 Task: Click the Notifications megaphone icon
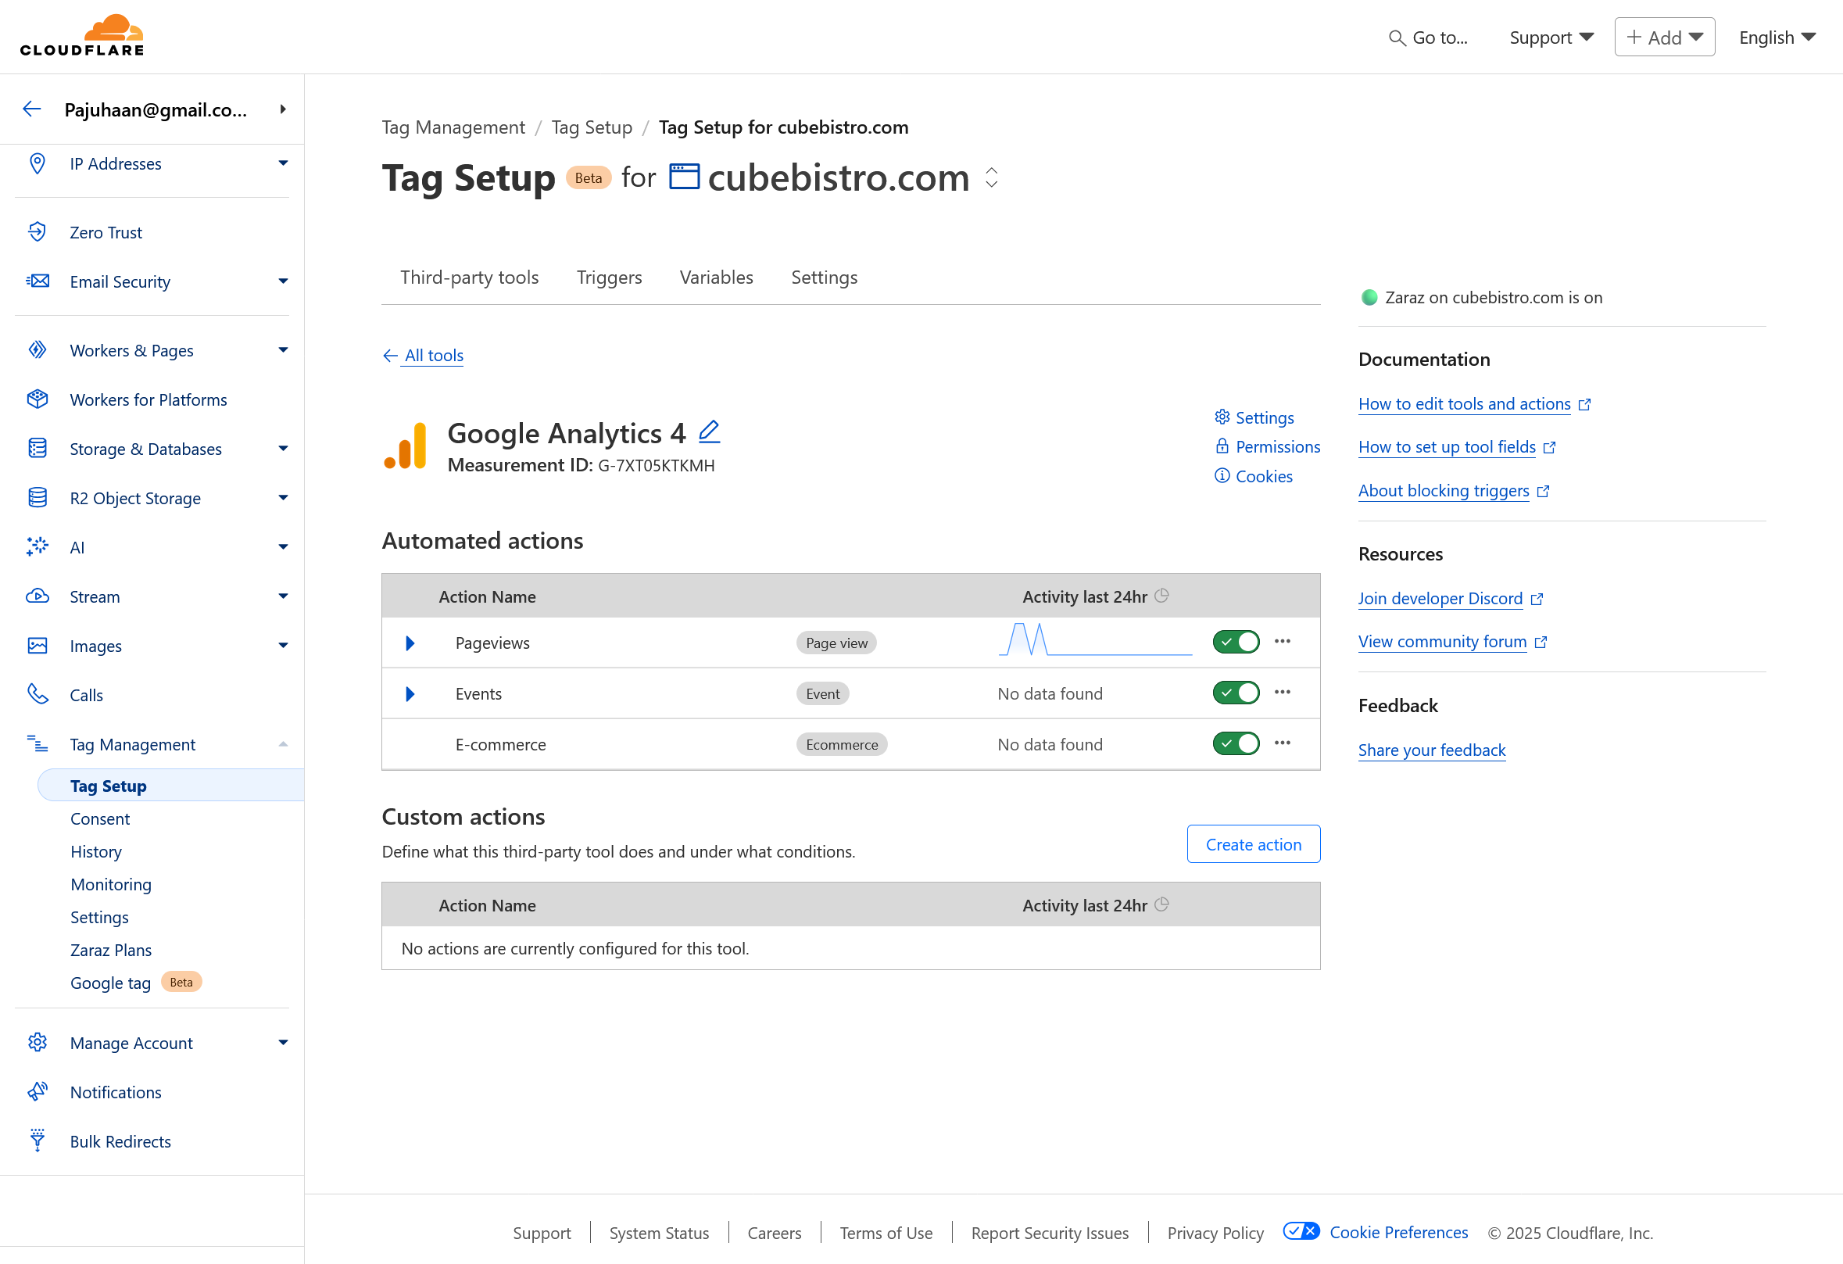[x=38, y=1091]
